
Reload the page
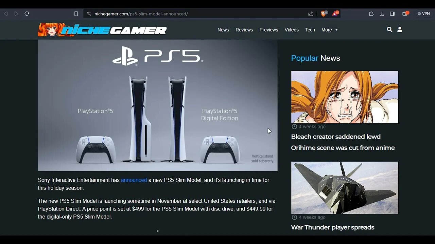click(x=27, y=14)
